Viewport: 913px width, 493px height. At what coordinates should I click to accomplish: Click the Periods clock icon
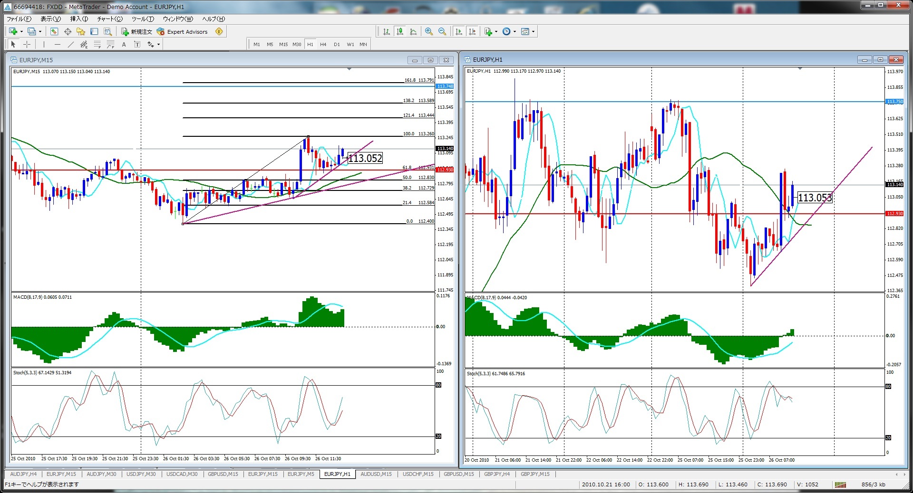point(506,31)
